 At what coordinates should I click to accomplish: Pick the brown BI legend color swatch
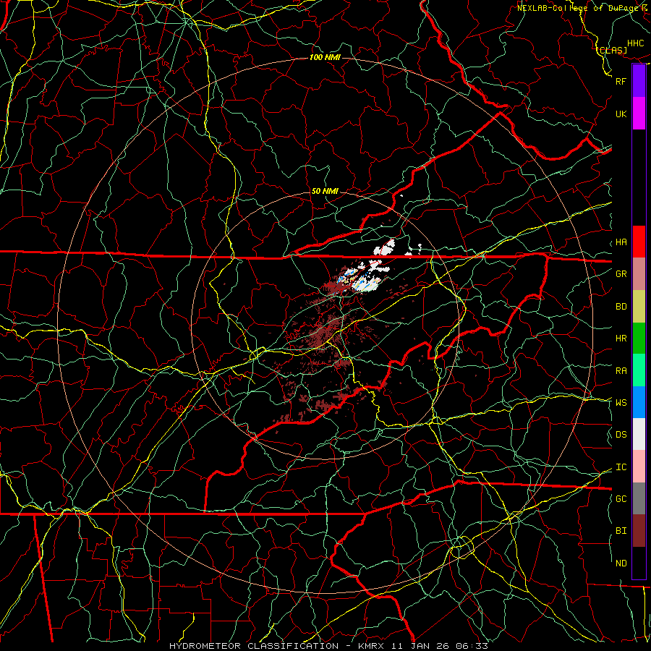click(x=639, y=531)
